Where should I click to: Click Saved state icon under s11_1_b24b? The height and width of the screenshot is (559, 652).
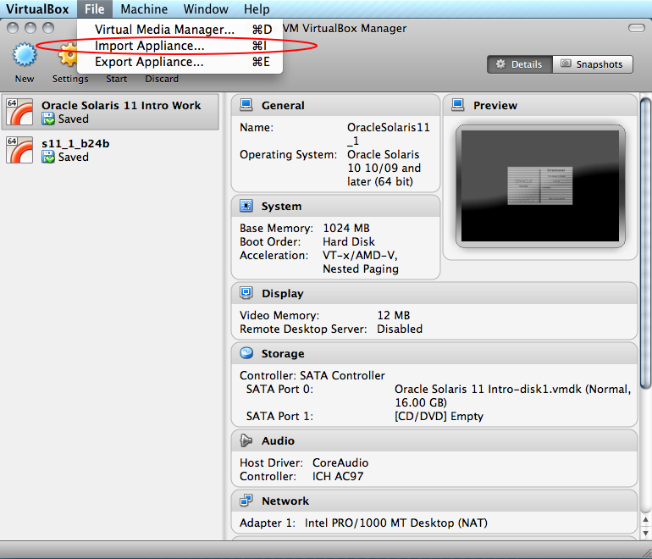tap(48, 158)
